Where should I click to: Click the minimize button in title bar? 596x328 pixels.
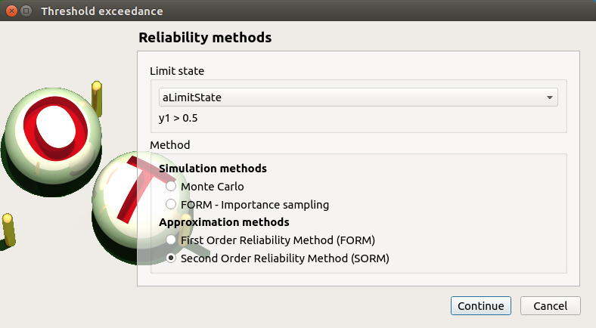point(26,11)
